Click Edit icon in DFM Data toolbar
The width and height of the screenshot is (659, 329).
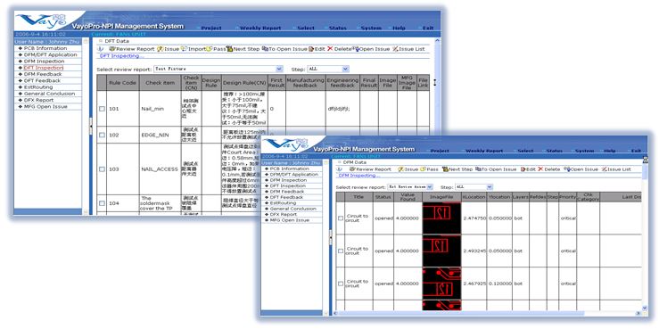click(x=523, y=169)
